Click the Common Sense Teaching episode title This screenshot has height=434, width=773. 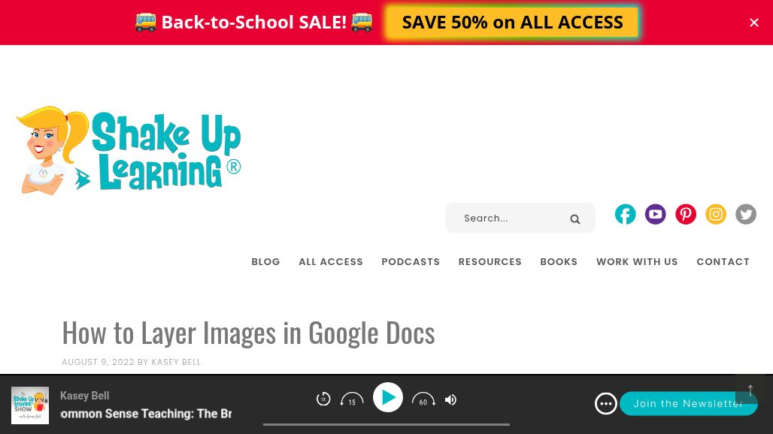[x=146, y=414]
